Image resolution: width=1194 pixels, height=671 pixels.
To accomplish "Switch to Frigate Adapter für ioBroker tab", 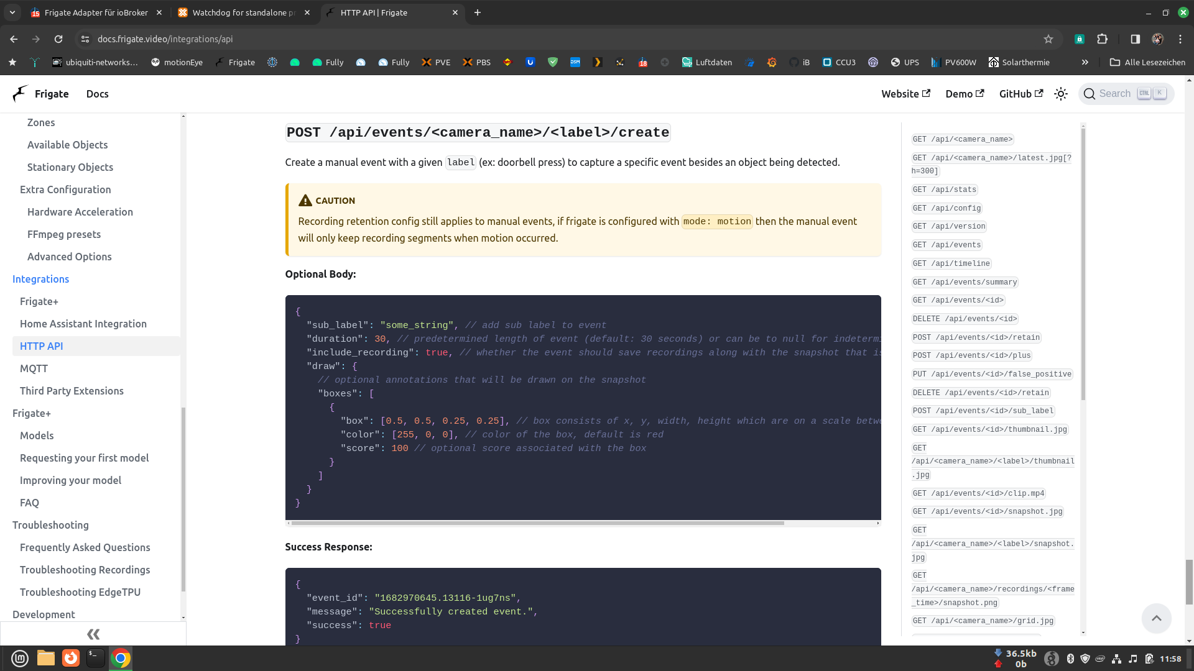I will (x=96, y=12).
